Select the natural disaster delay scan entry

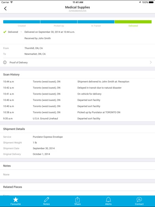coord(77,88)
